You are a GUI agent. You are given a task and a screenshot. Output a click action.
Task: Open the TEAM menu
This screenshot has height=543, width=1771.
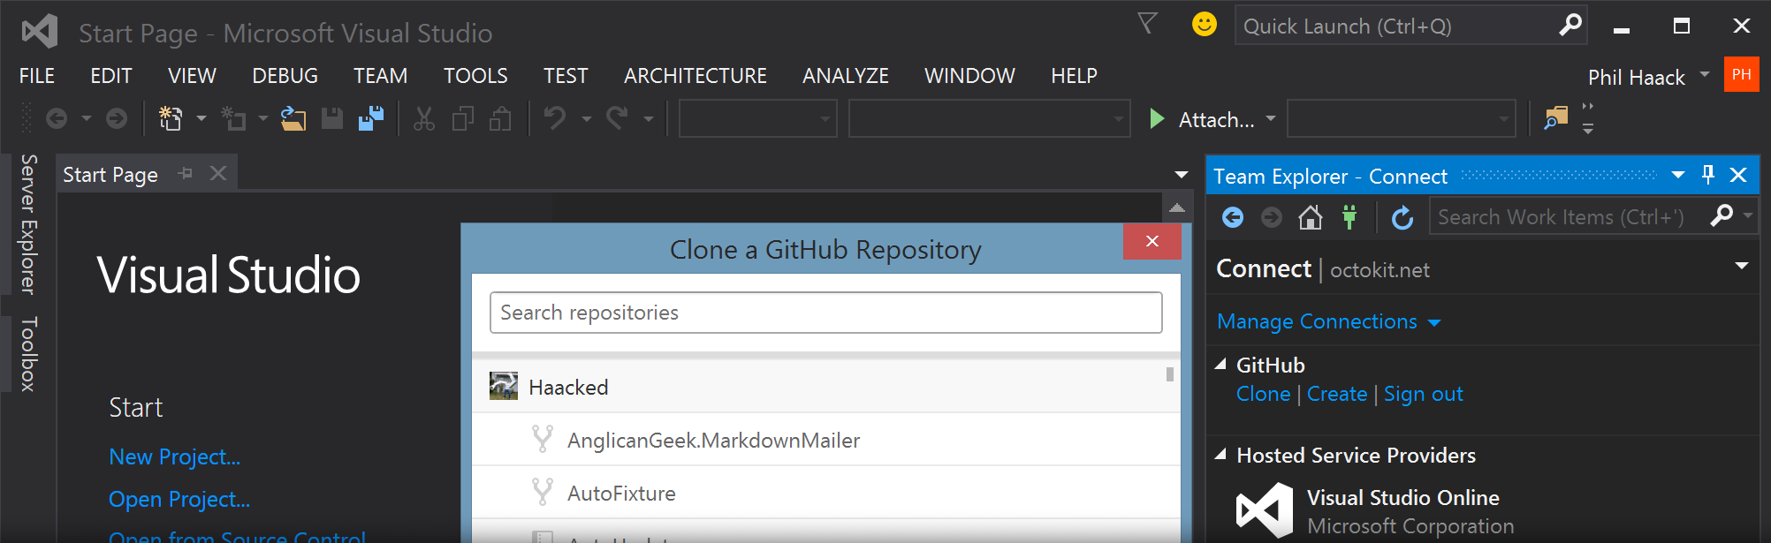[x=380, y=76]
